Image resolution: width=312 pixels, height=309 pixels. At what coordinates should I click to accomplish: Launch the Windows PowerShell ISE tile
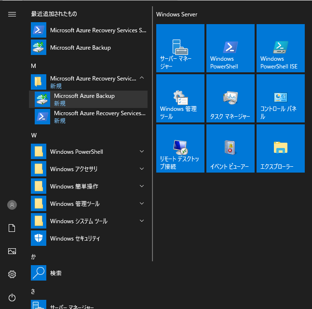tap(281, 48)
